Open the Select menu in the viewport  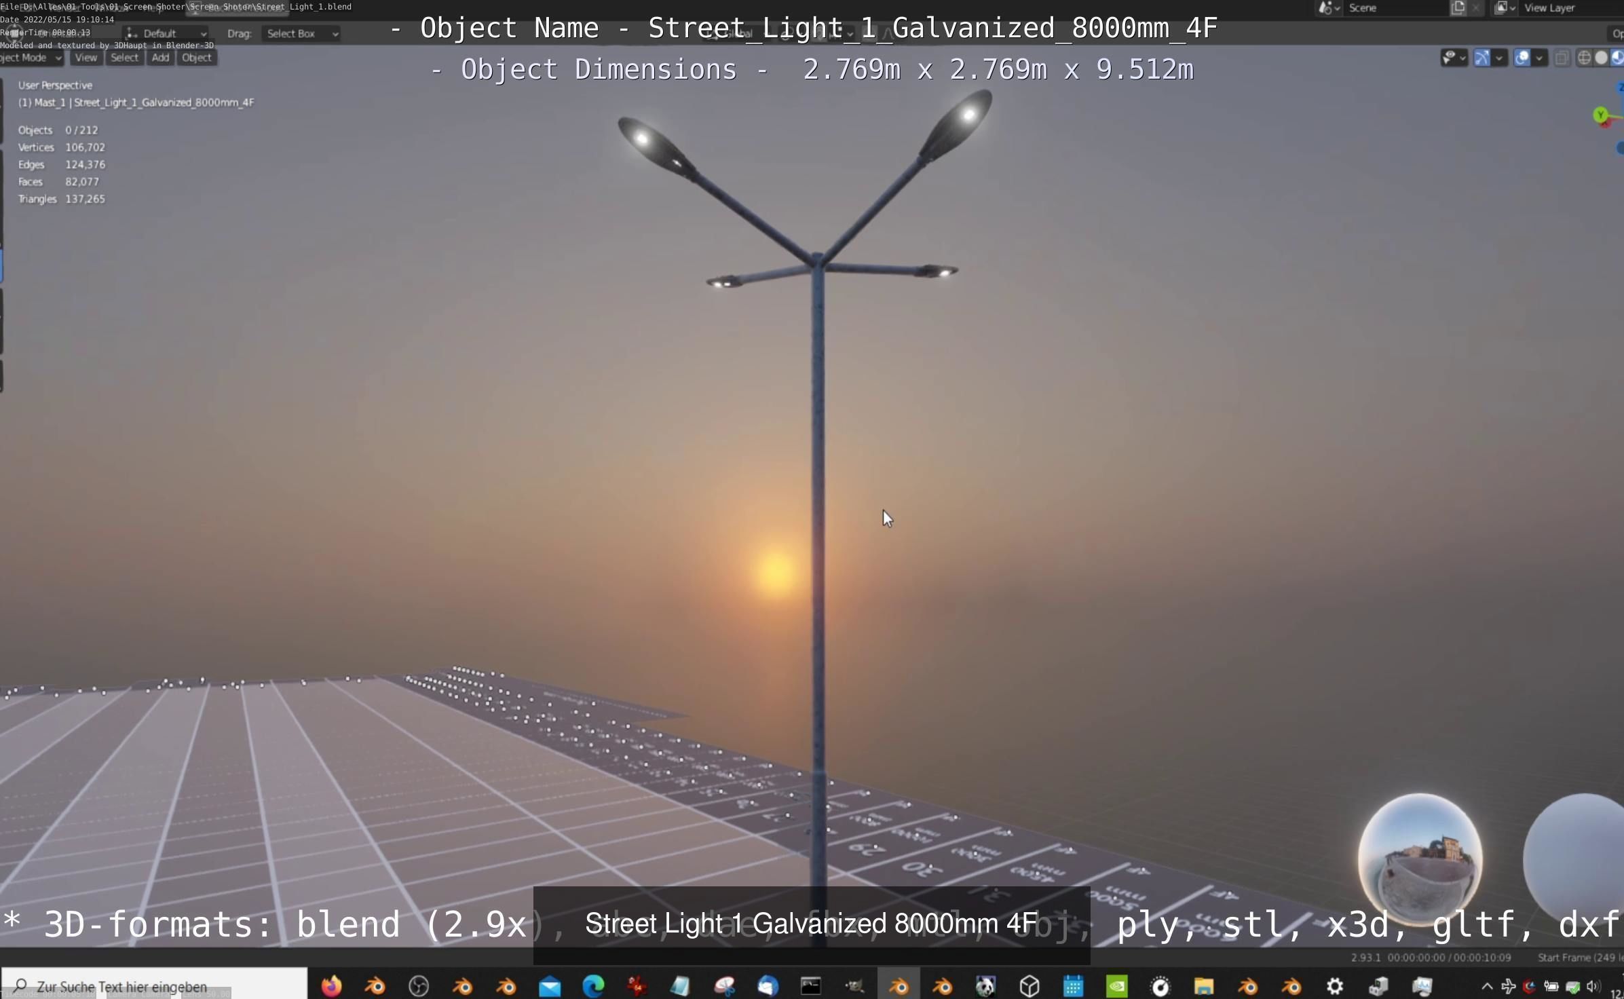(124, 58)
